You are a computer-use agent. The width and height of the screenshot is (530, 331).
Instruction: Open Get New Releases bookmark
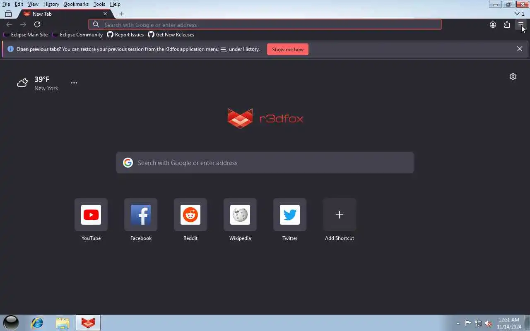(171, 35)
